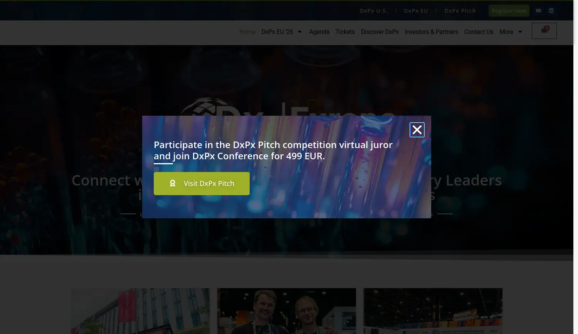Open the DxPx Pitch top link
Viewport: 578px width, 334px height.
tap(460, 11)
